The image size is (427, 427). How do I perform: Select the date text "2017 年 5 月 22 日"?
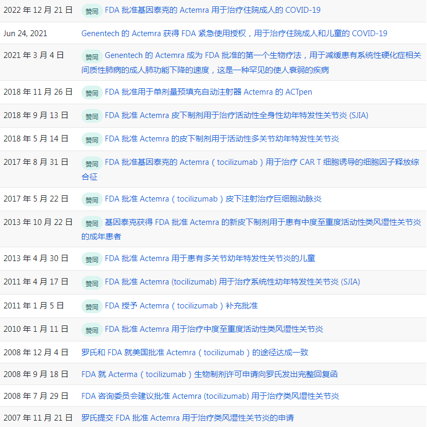click(x=36, y=198)
